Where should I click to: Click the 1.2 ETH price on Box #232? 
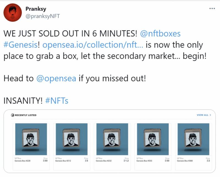click(x=126, y=161)
